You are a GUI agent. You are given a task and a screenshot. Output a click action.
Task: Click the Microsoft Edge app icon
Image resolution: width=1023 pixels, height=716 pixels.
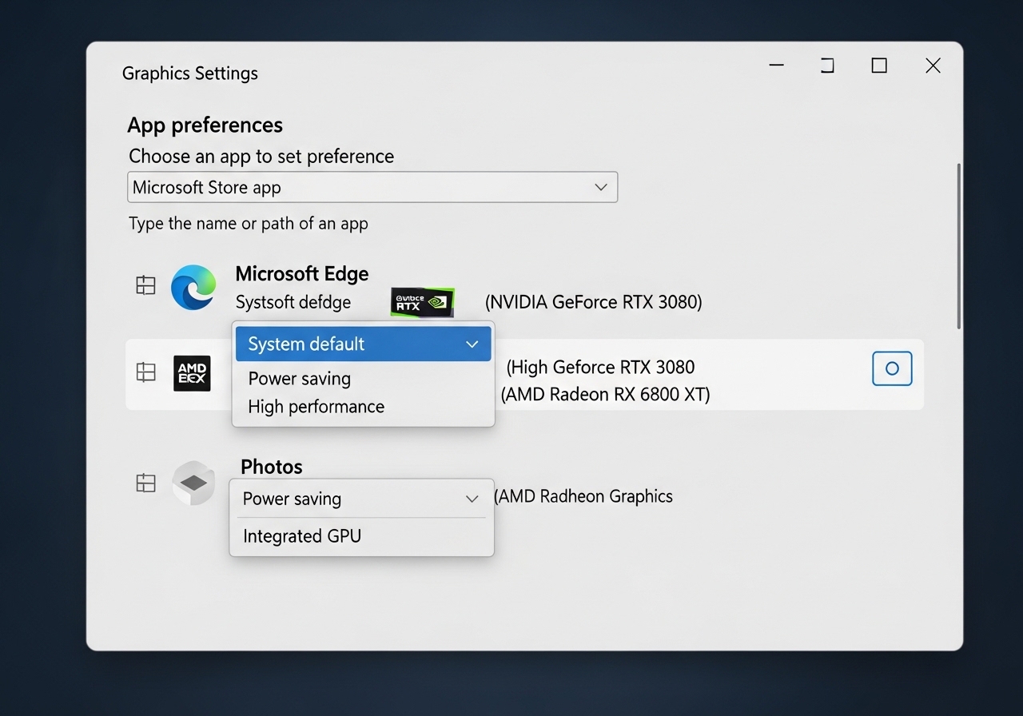coord(193,288)
